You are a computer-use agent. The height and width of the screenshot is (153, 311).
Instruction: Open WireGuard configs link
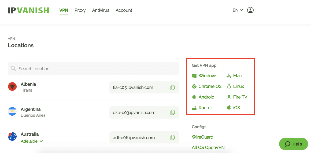pos(202,137)
